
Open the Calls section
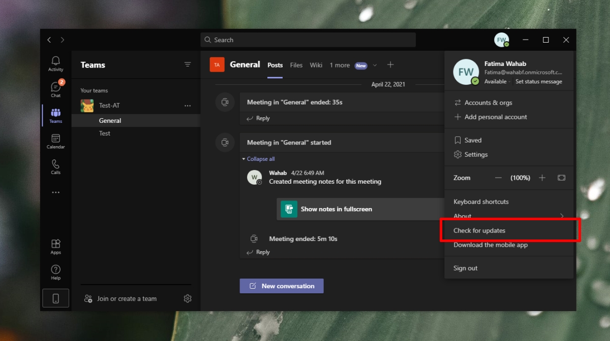pos(55,166)
